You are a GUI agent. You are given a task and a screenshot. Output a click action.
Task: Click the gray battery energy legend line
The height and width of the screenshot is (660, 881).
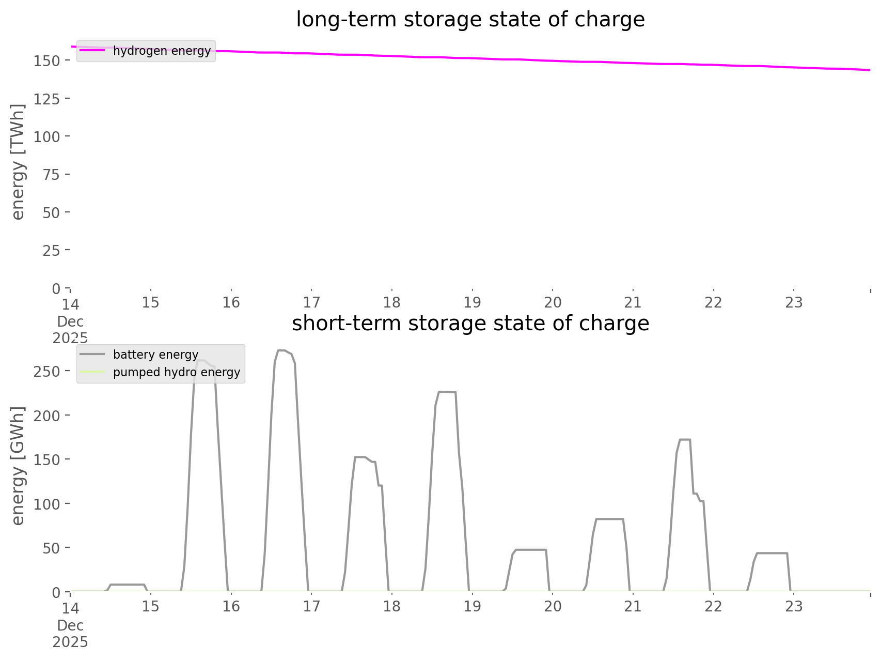[92, 355]
